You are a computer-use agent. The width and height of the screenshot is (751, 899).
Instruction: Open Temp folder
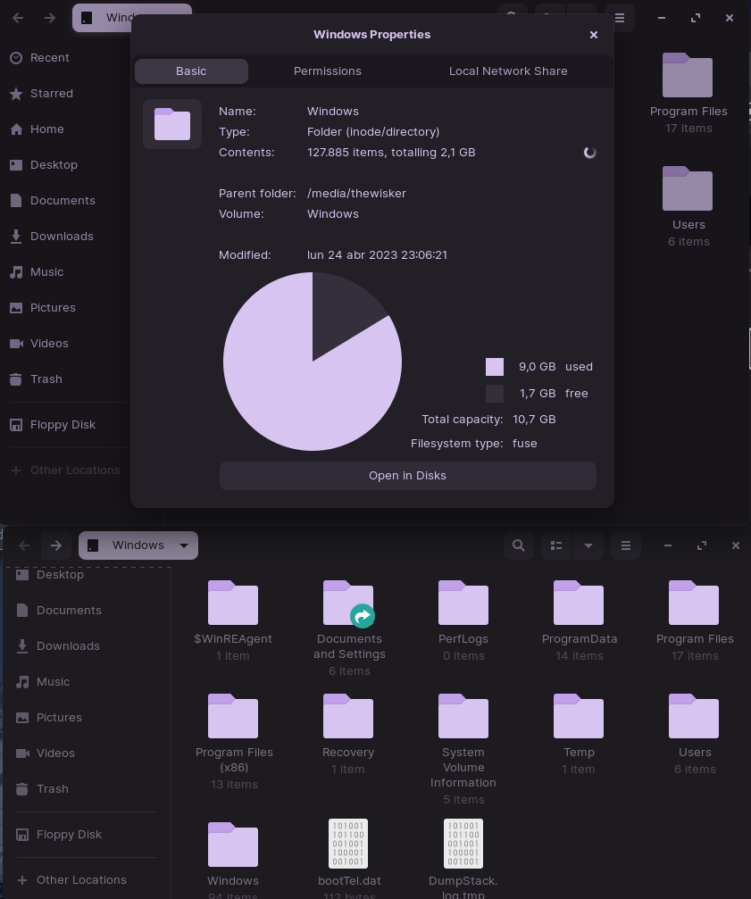(579, 735)
